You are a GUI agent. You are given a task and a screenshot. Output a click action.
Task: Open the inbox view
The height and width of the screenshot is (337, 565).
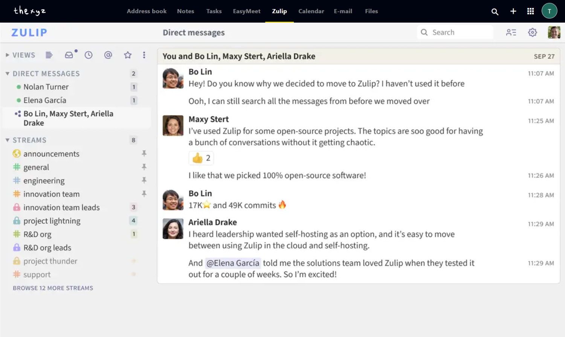pos(69,55)
